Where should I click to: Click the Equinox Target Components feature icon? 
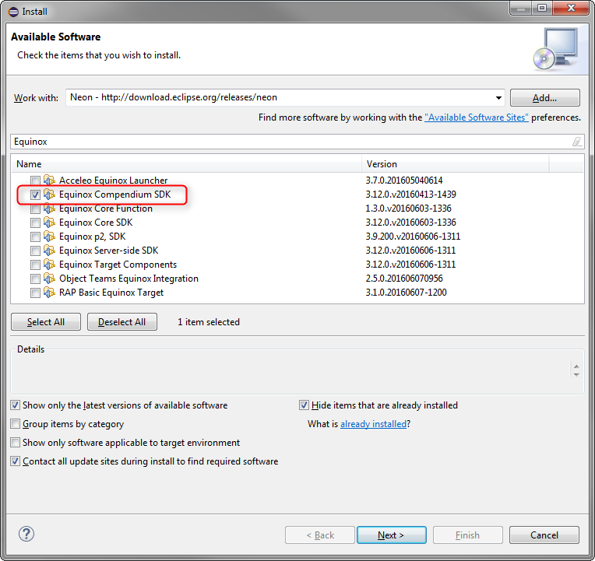tap(49, 265)
